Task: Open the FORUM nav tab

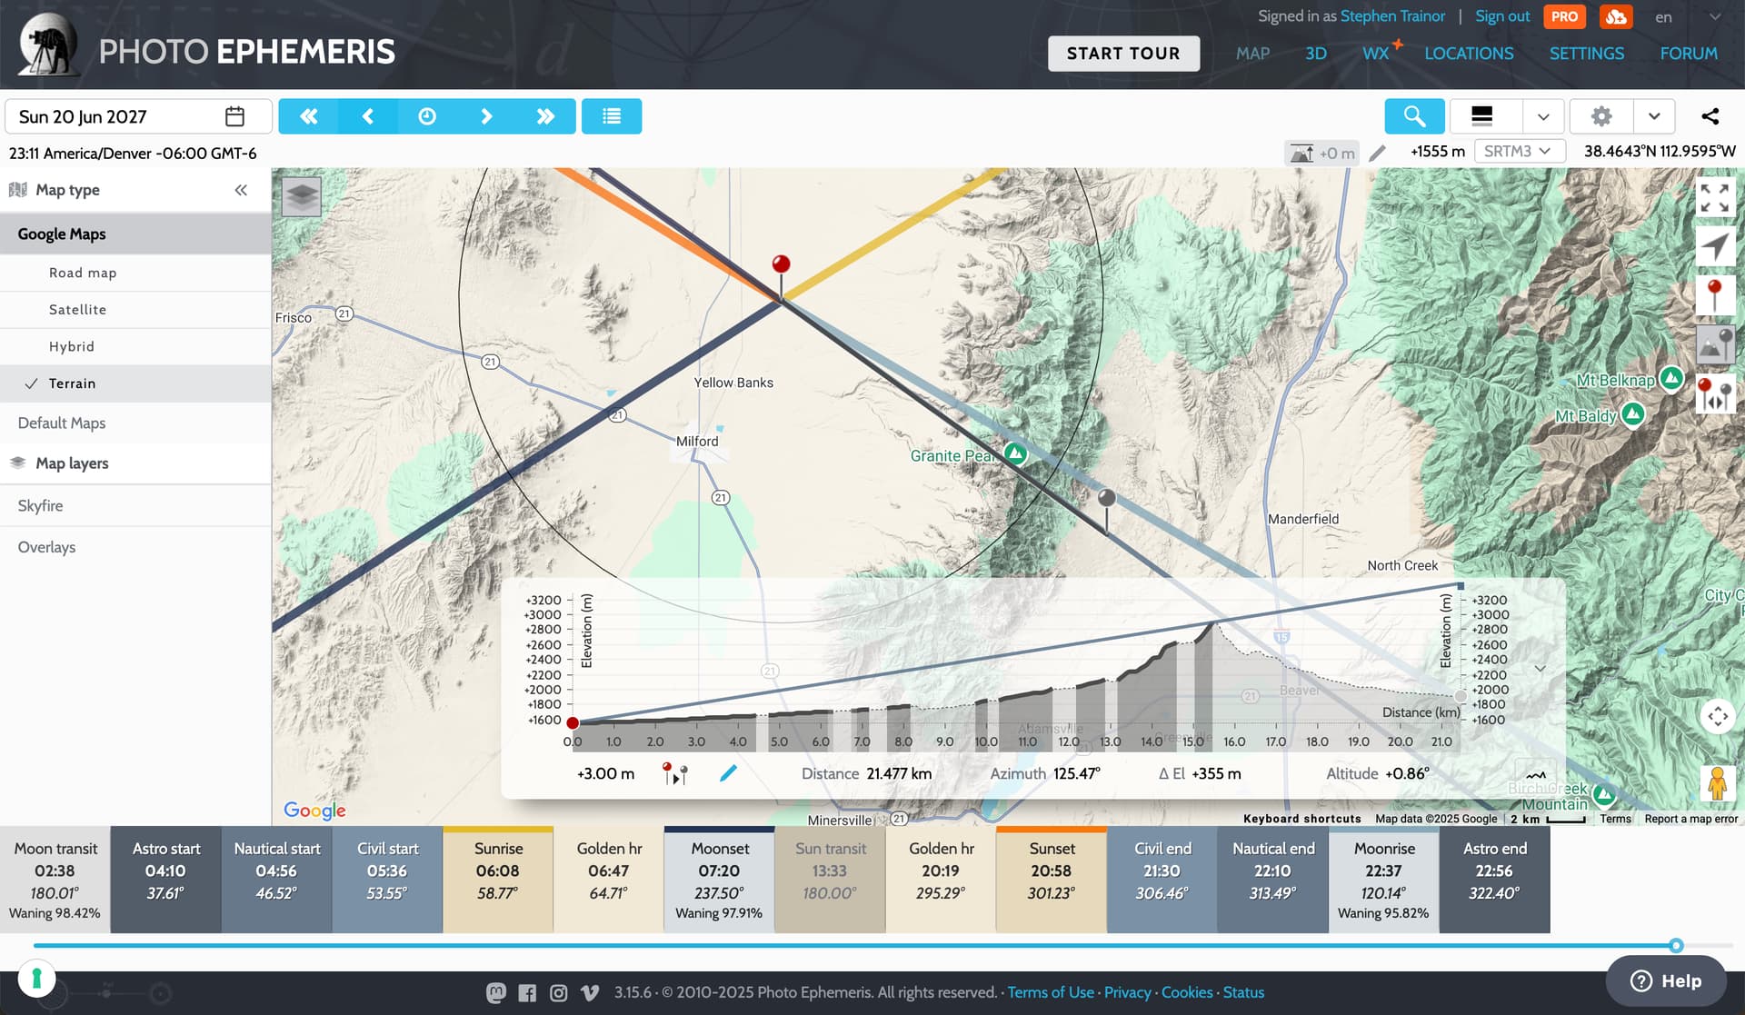Action: click(x=1689, y=54)
